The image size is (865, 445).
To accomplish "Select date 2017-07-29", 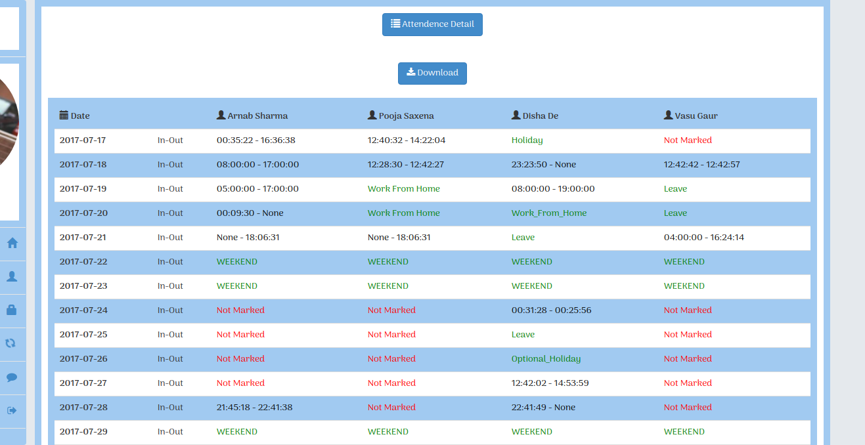I will tap(83, 432).
